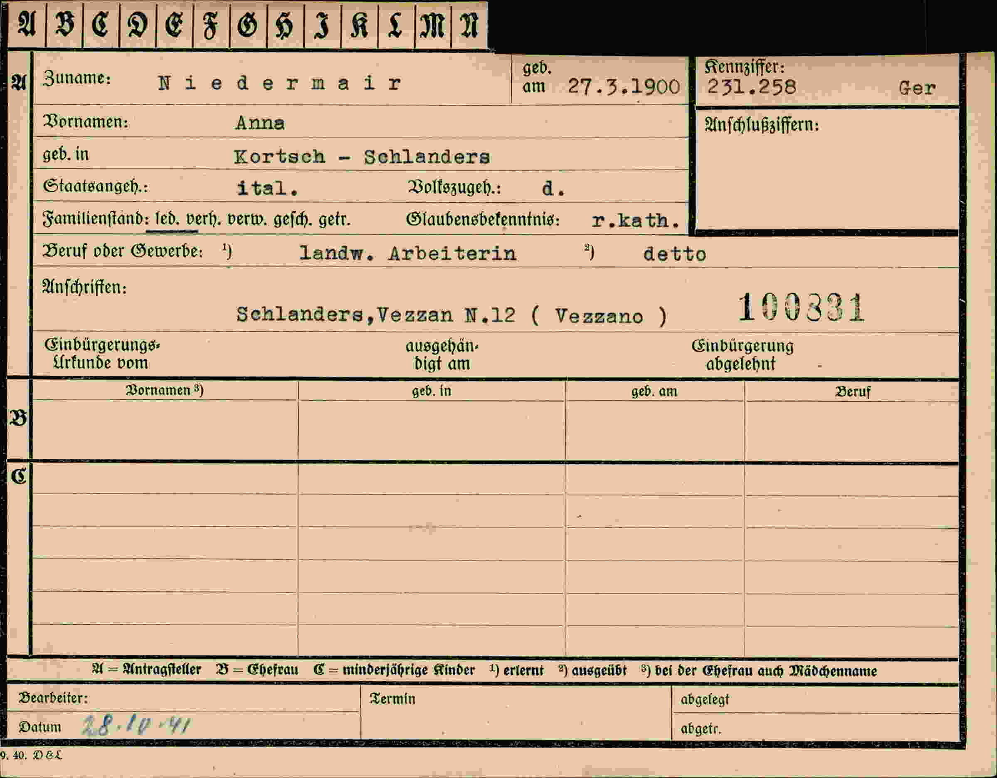
Task: Click the 'Termin' label
Action: pos(392,699)
